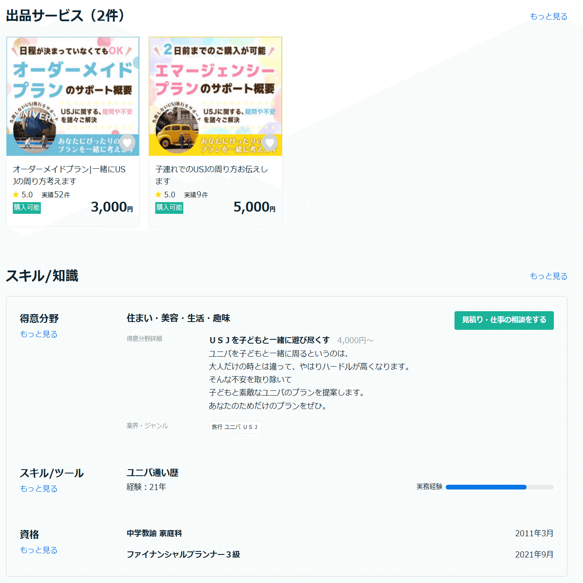This screenshot has width=583, height=583.
Task: Click もっと見る next to 出品サービス heading
Action: (x=548, y=16)
